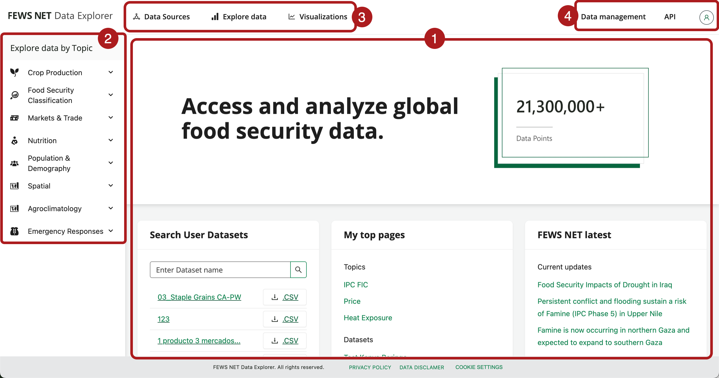Click the Population & Demography people icon
The height and width of the screenshot is (378, 719).
point(14,163)
